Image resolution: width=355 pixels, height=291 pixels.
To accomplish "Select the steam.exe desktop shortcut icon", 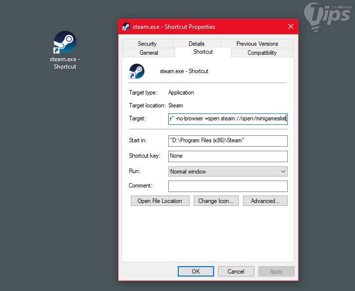I will click(65, 42).
